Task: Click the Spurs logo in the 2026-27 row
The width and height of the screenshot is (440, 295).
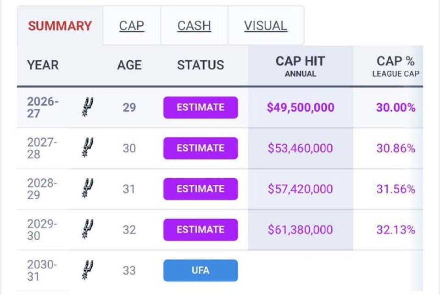Action: click(x=87, y=107)
